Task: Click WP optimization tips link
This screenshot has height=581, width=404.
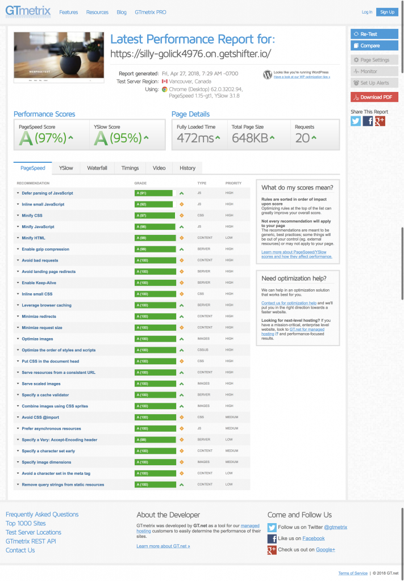Action: coord(302,77)
